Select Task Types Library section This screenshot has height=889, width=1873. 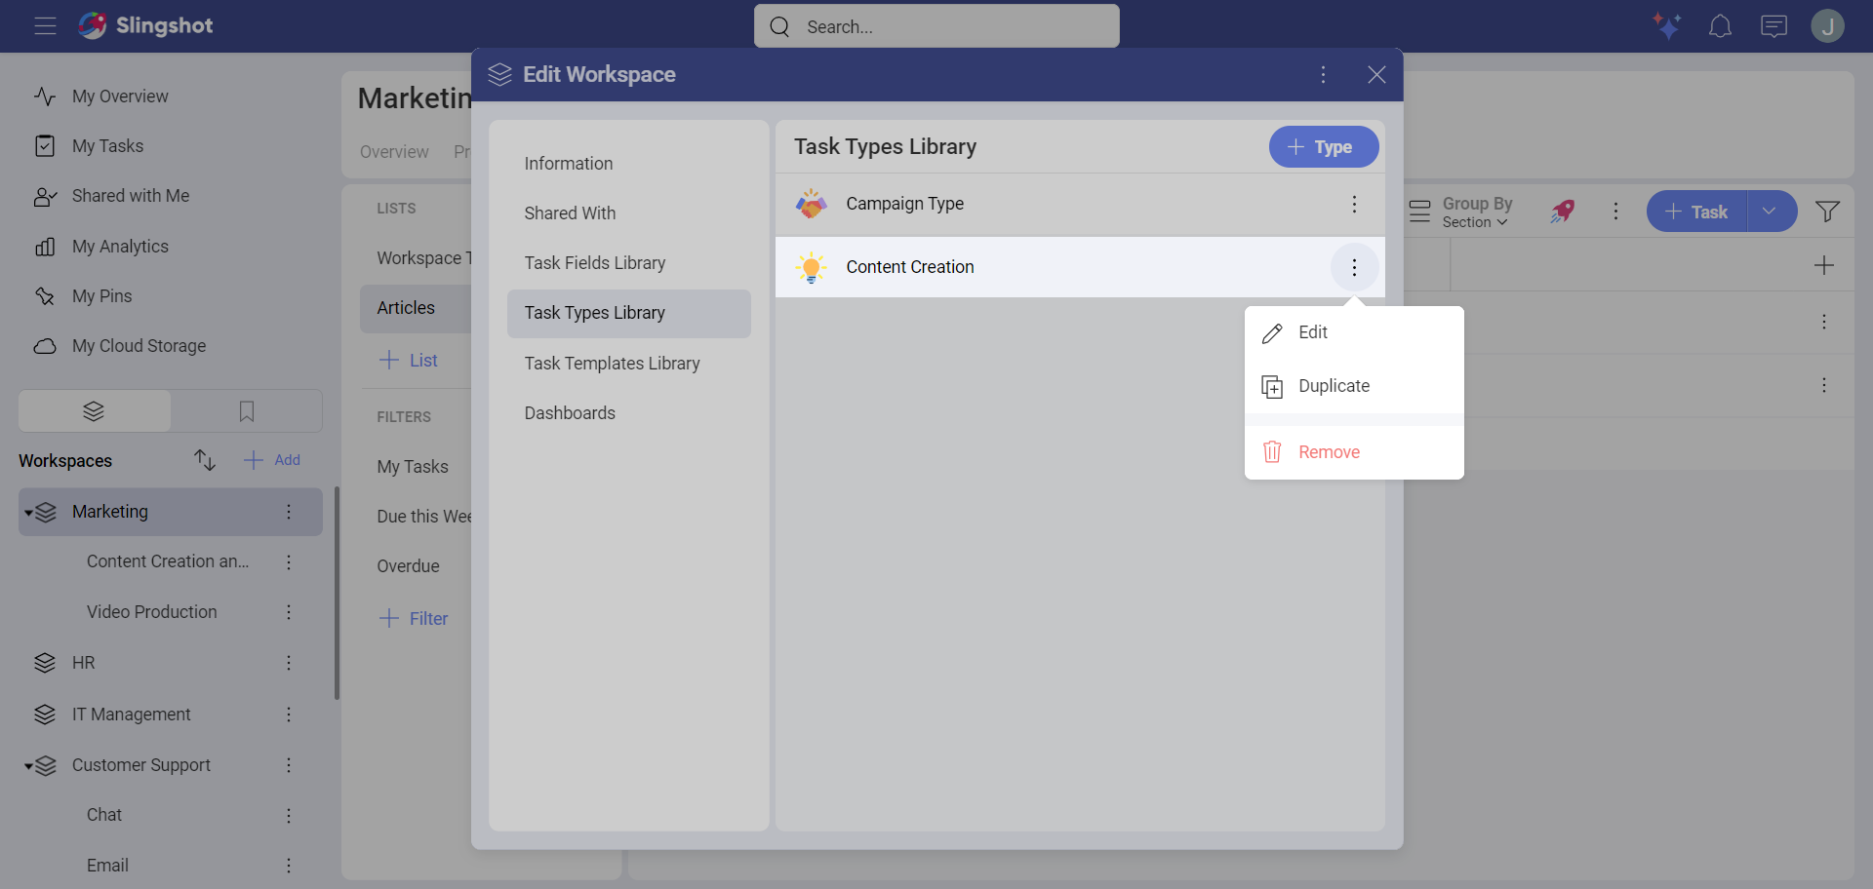click(629, 313)
